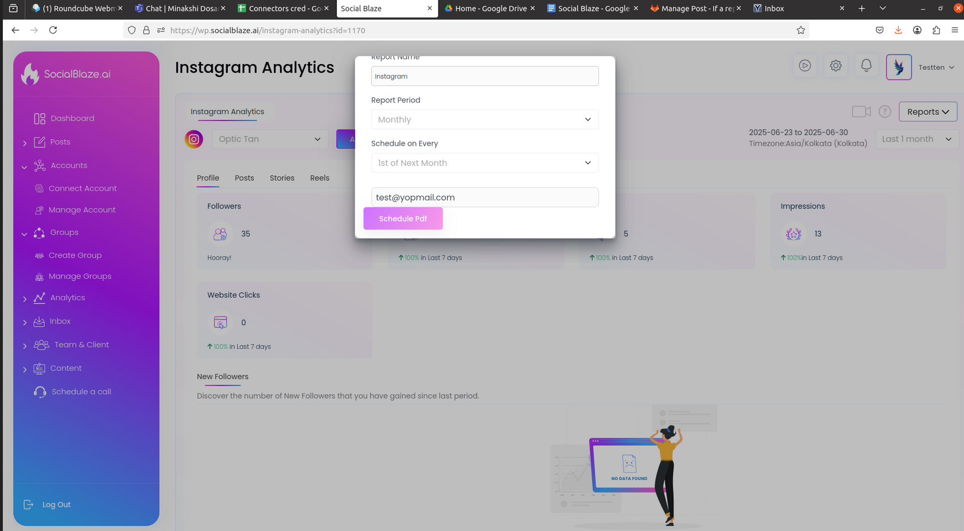The image size is (964, 531).
Task: Open the Testten user menu
Action: click(x=936, y=67)
